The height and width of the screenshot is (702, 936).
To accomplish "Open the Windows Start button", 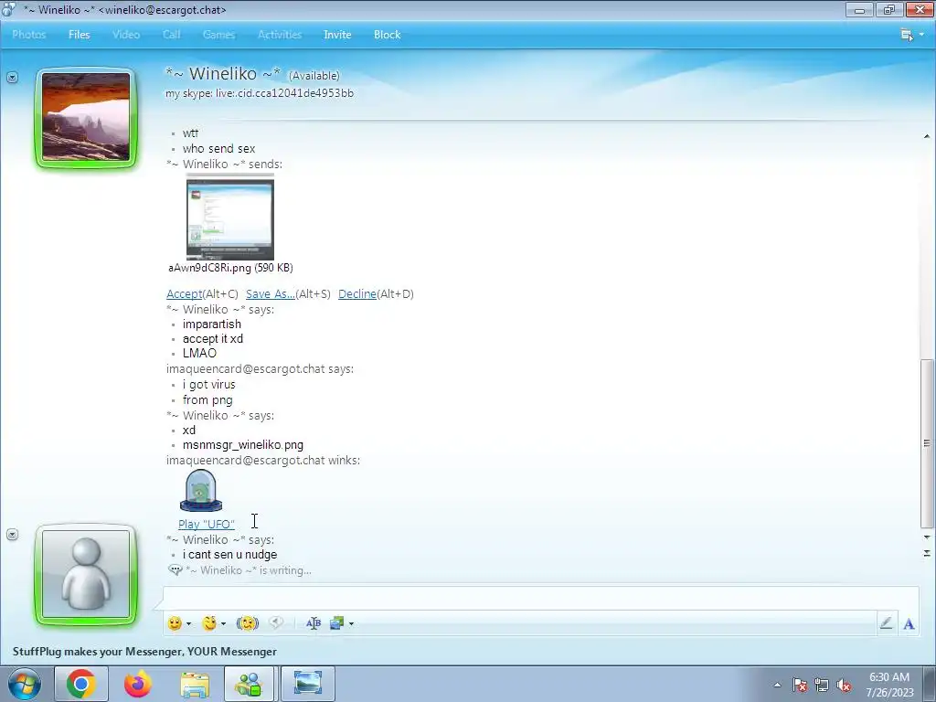I will [x=25, y=684].
